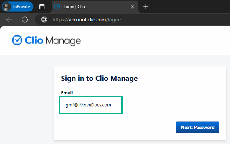Viewport: 230px width, 144px height.
Task: Click the /login? path in the URL
Action: (114, 20)
